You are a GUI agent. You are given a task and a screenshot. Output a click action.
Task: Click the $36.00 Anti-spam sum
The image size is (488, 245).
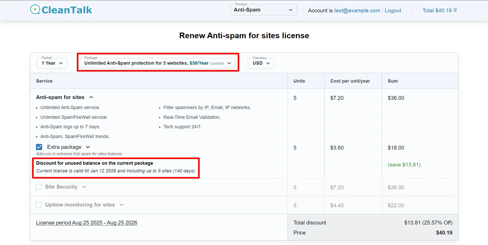[396, 98]
